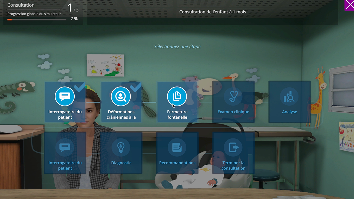This screenshot has width=354, height=199.
Task: Select the Examen clinique stethoscope icon
Action: 233,96
